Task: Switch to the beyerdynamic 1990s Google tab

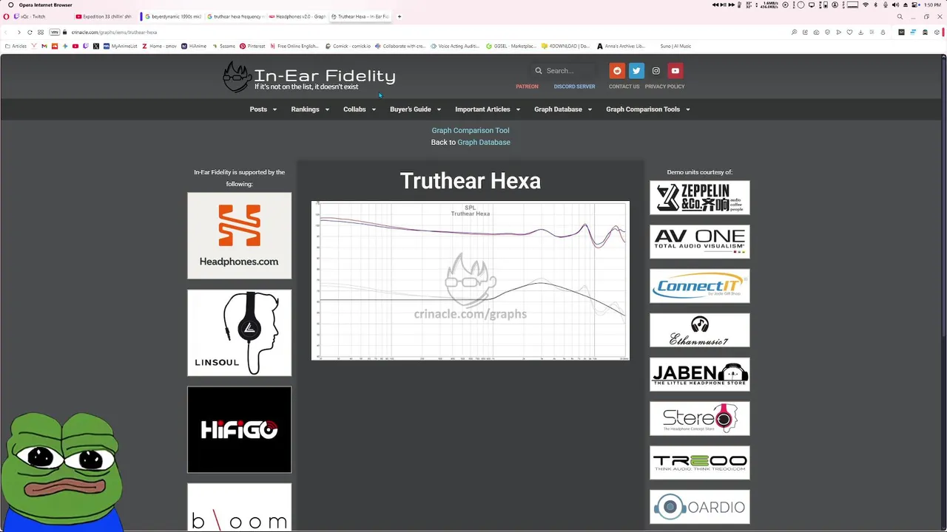Action: coord(173,16)
